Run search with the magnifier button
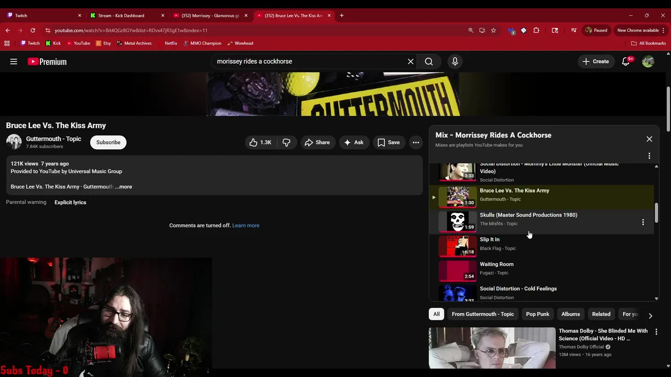The height and width of the screenshot is (377, 671). tap(429, 61)
